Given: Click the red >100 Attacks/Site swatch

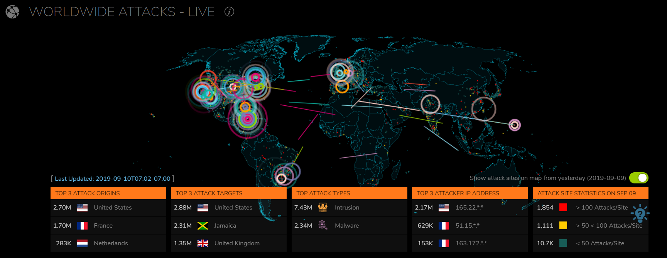Looking at the screenshot, I should (x=563, y=208).
